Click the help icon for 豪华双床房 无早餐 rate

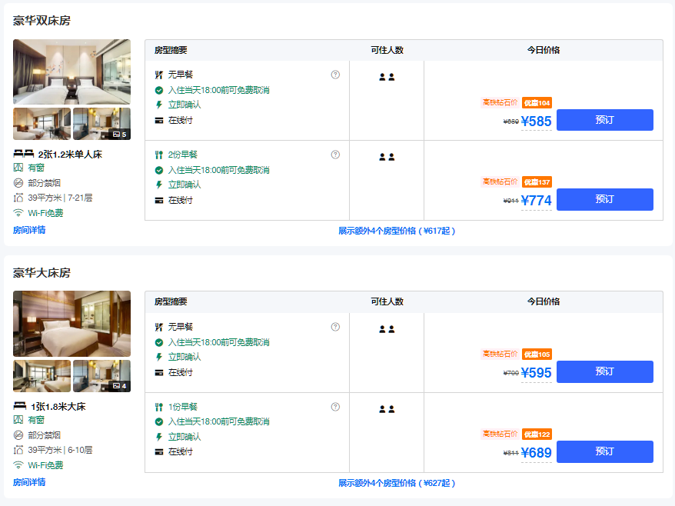335,75
